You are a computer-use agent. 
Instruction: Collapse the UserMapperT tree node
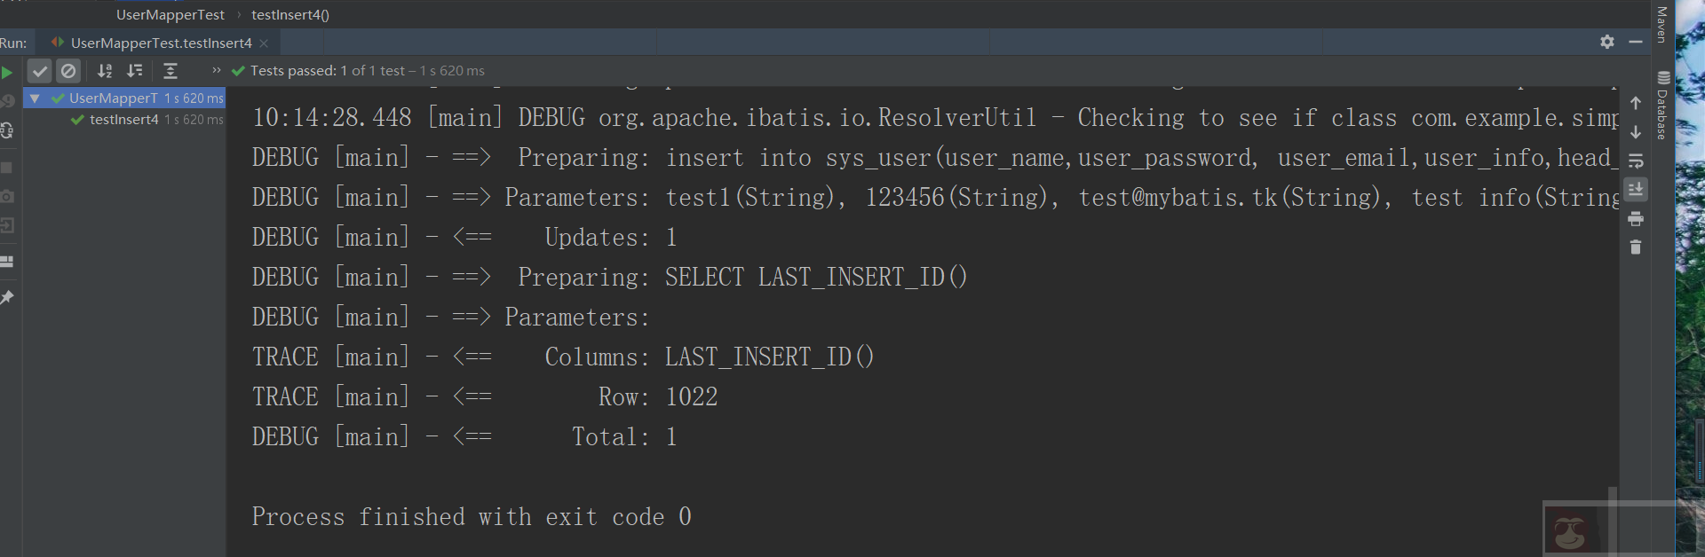(35, 98)
